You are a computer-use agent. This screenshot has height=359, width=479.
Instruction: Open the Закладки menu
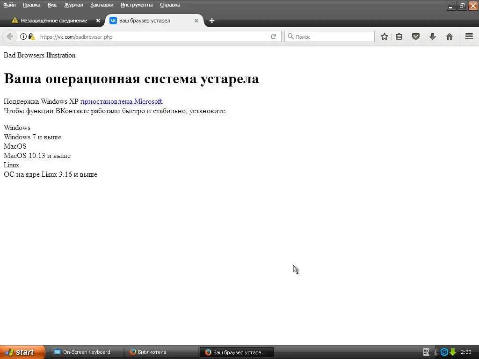102,5
